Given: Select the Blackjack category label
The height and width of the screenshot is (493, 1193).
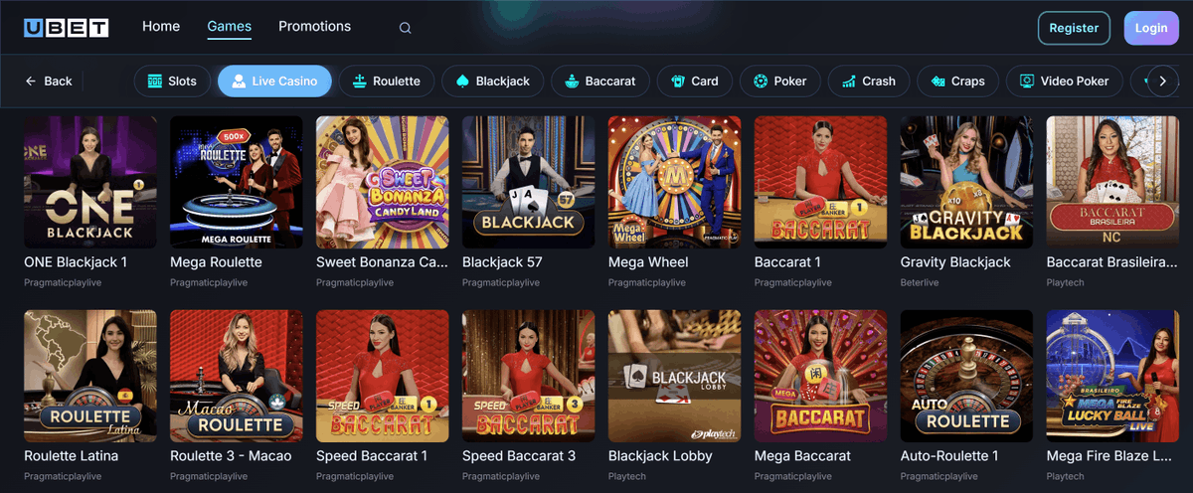Looking at the screenshot, I should click(503, 82).
